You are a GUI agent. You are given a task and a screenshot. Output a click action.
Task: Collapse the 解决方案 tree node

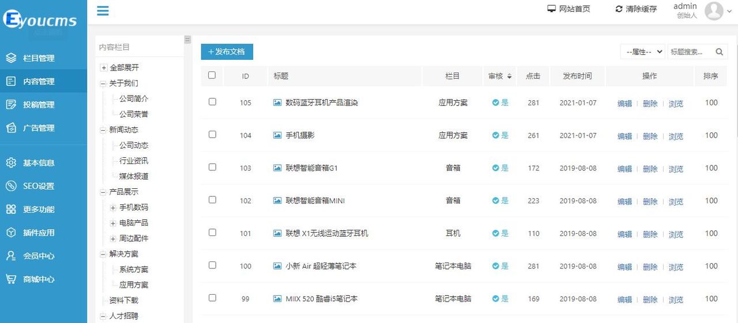(103, 254)
